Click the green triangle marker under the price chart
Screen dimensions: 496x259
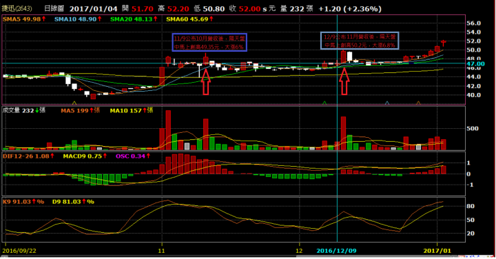[324, 103]
